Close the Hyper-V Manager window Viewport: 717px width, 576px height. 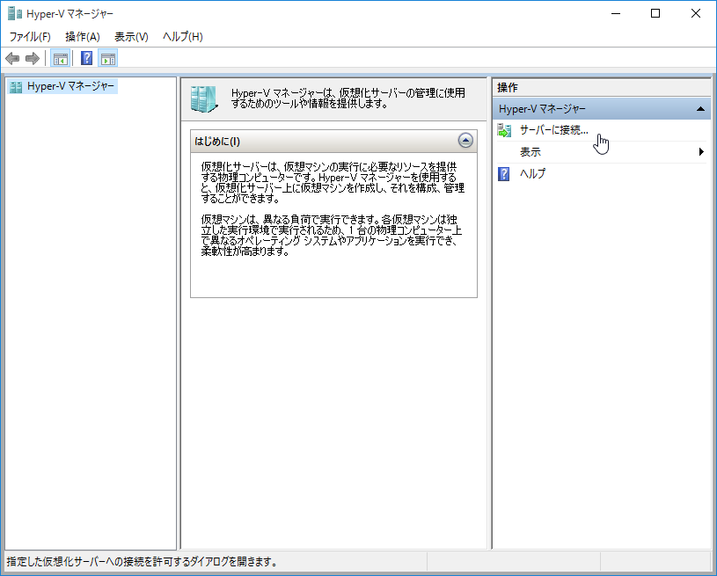(x=696, y=14)
